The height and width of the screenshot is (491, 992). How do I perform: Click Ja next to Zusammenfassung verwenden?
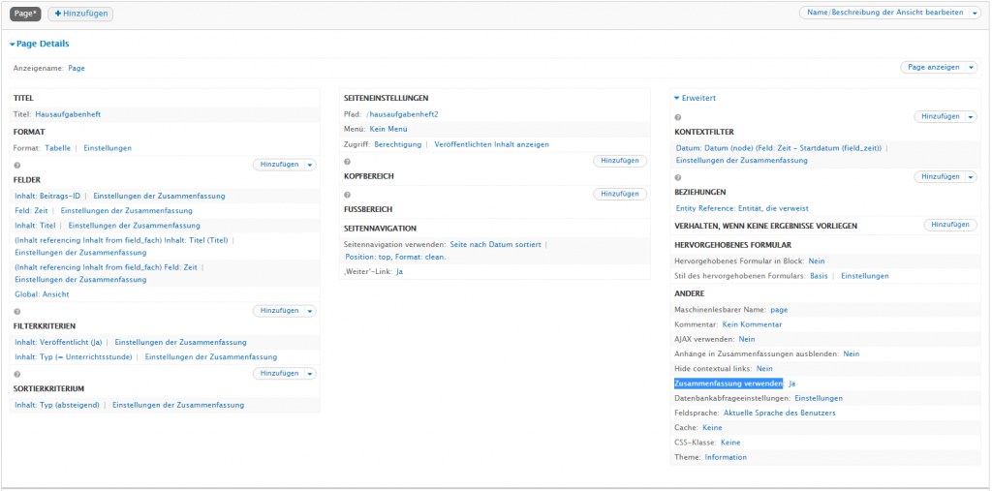pyautogui.click(x=791, y=384)
